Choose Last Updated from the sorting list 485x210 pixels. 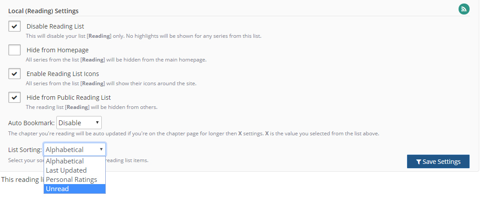[66, 170]
